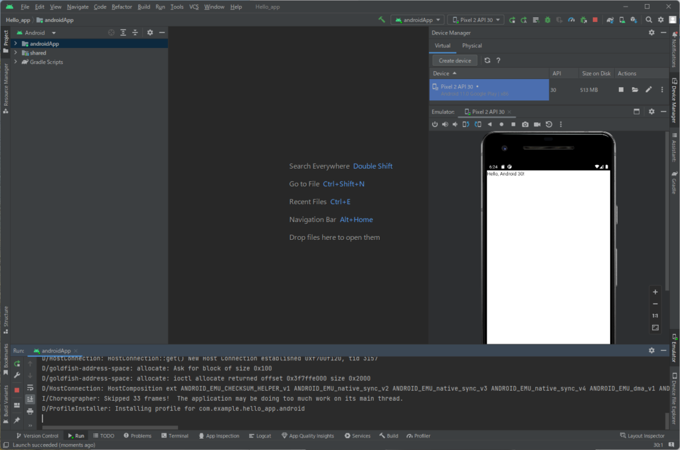The width and height of the screenshot is (680, 450).
Task: Rerun androidApp from the Run panel
Action: coord(17,364)
